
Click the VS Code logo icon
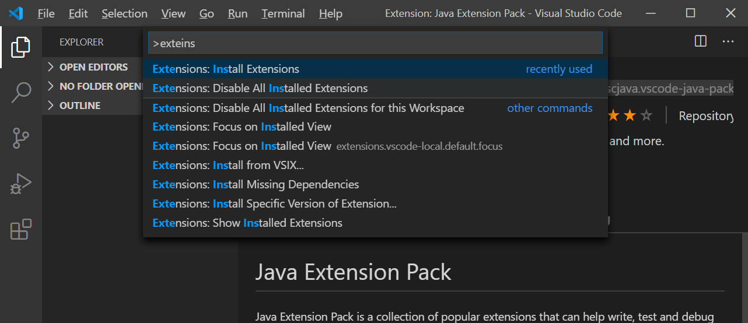click(x=16, y=13)
